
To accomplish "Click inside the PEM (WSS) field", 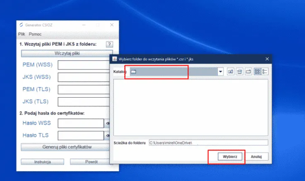I will 85,65.
